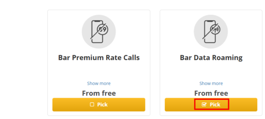Expand Show more under Bar Premium Rate Calls
This screenshot has height=119, width=265.
coord(99,83)
